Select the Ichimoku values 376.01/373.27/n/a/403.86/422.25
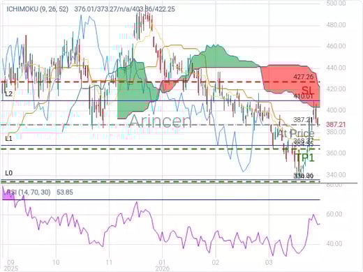This screenshot has height=272, width=363. (x=124, y=9)
